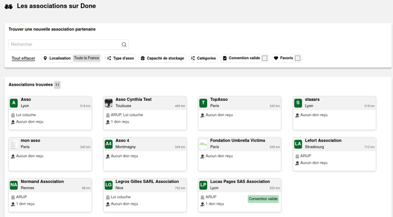This screenshot has height=217, width=393.
Task: Click the donation icon on Lucas Pages card
Action: tap(202, 204)
